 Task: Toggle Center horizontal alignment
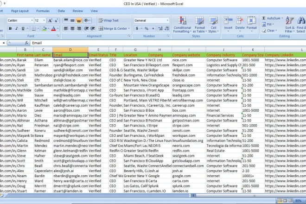[x=72, y=28]
